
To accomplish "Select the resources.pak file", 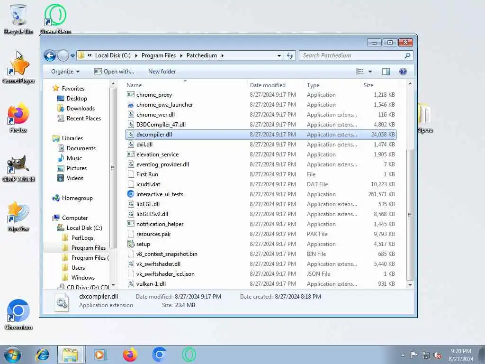I will pos(261,234).
